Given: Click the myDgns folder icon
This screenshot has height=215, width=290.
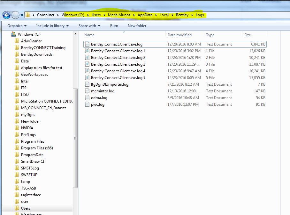Looking at the screenshot, I should 17,114.
